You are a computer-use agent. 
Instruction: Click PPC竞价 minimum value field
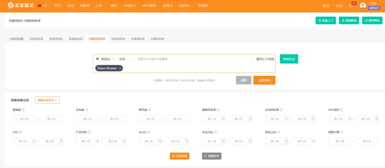338,119
